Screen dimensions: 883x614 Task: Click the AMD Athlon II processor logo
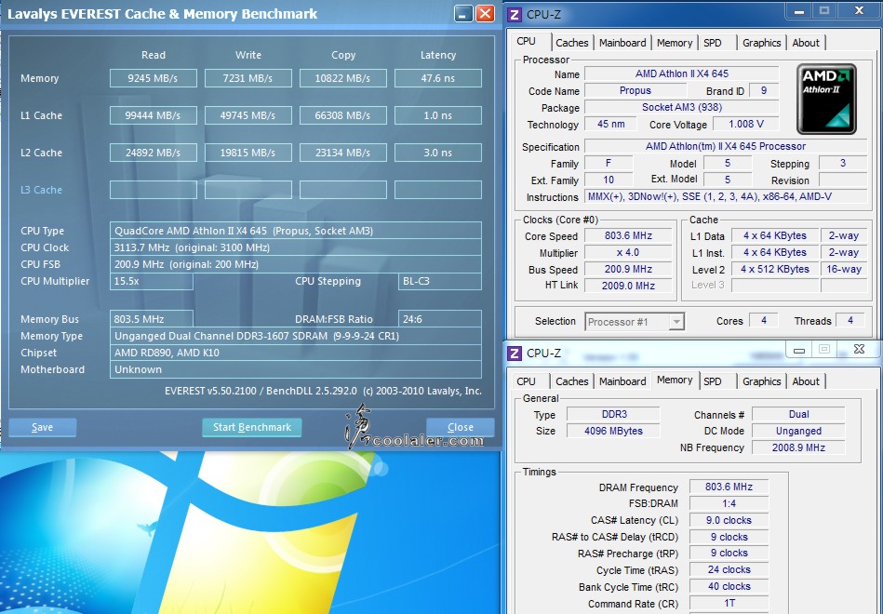[x=826, y=99]
